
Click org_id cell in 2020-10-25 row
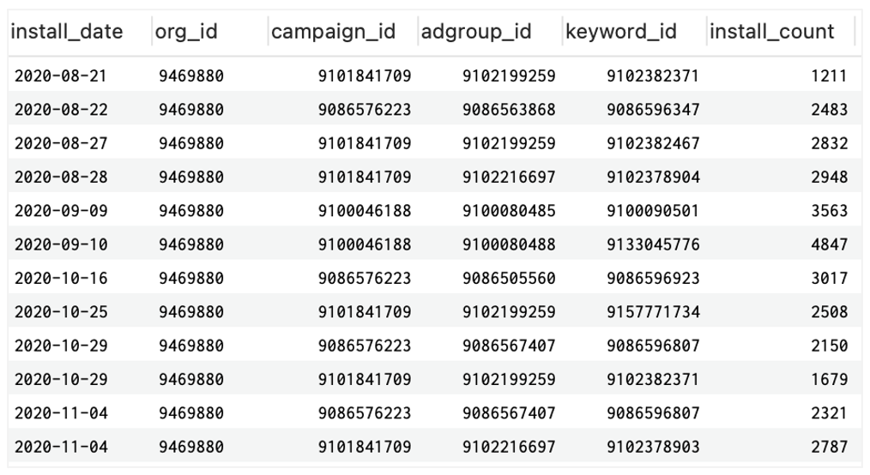[190, 312]
